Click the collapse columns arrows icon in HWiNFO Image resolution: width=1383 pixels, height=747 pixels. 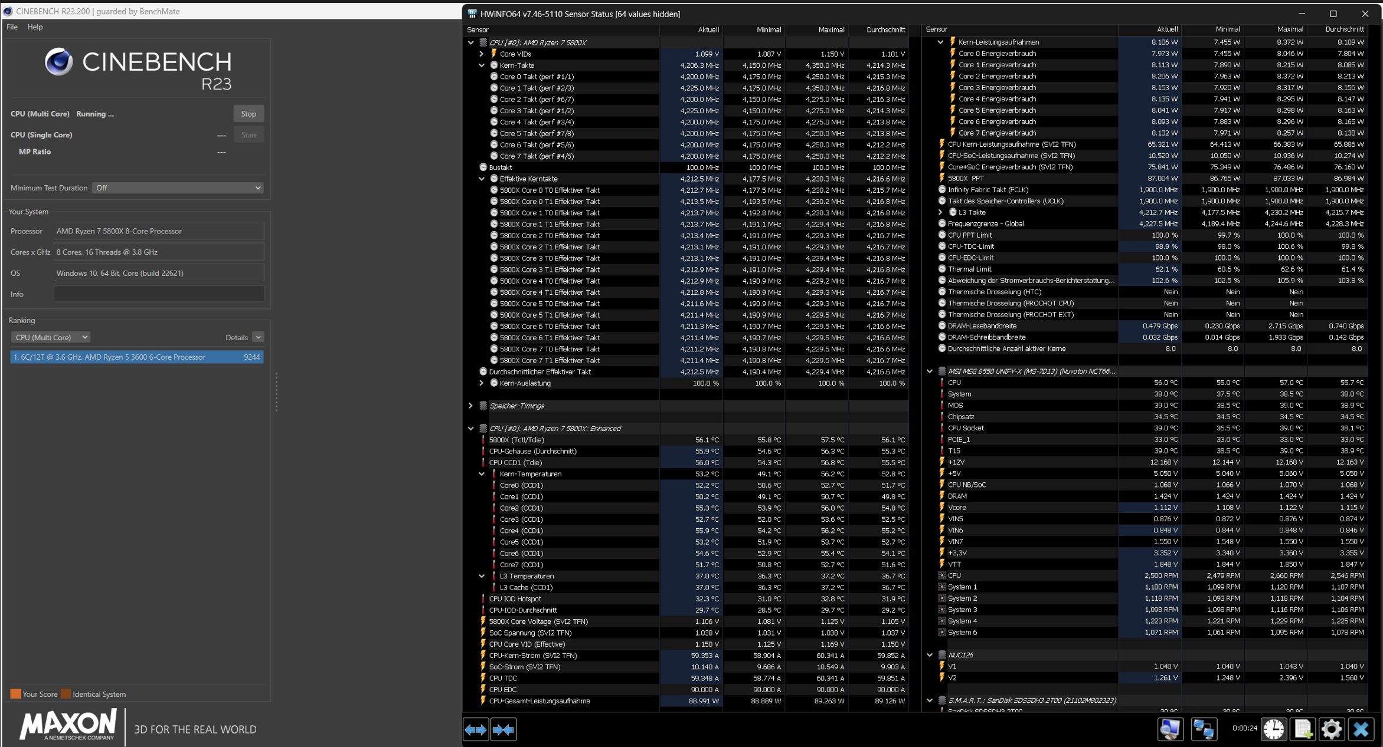[x=503, y=730]
